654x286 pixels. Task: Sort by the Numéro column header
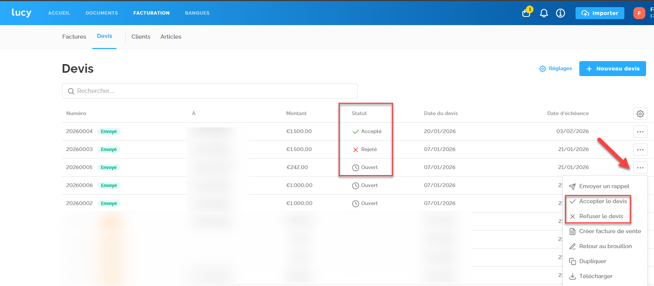76,114
